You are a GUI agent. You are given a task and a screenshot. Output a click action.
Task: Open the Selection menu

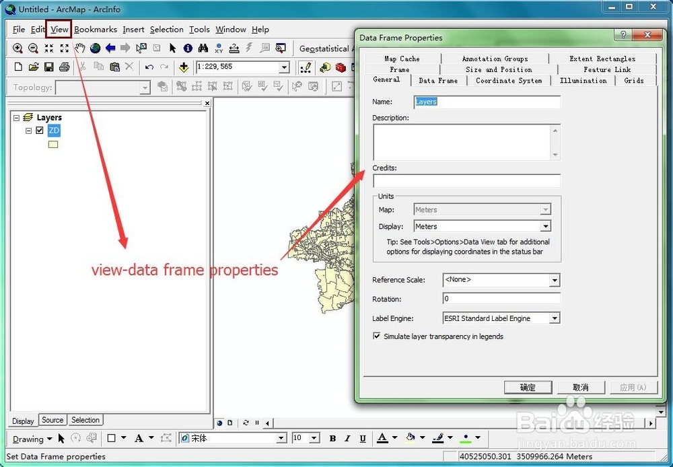(166, 29)
